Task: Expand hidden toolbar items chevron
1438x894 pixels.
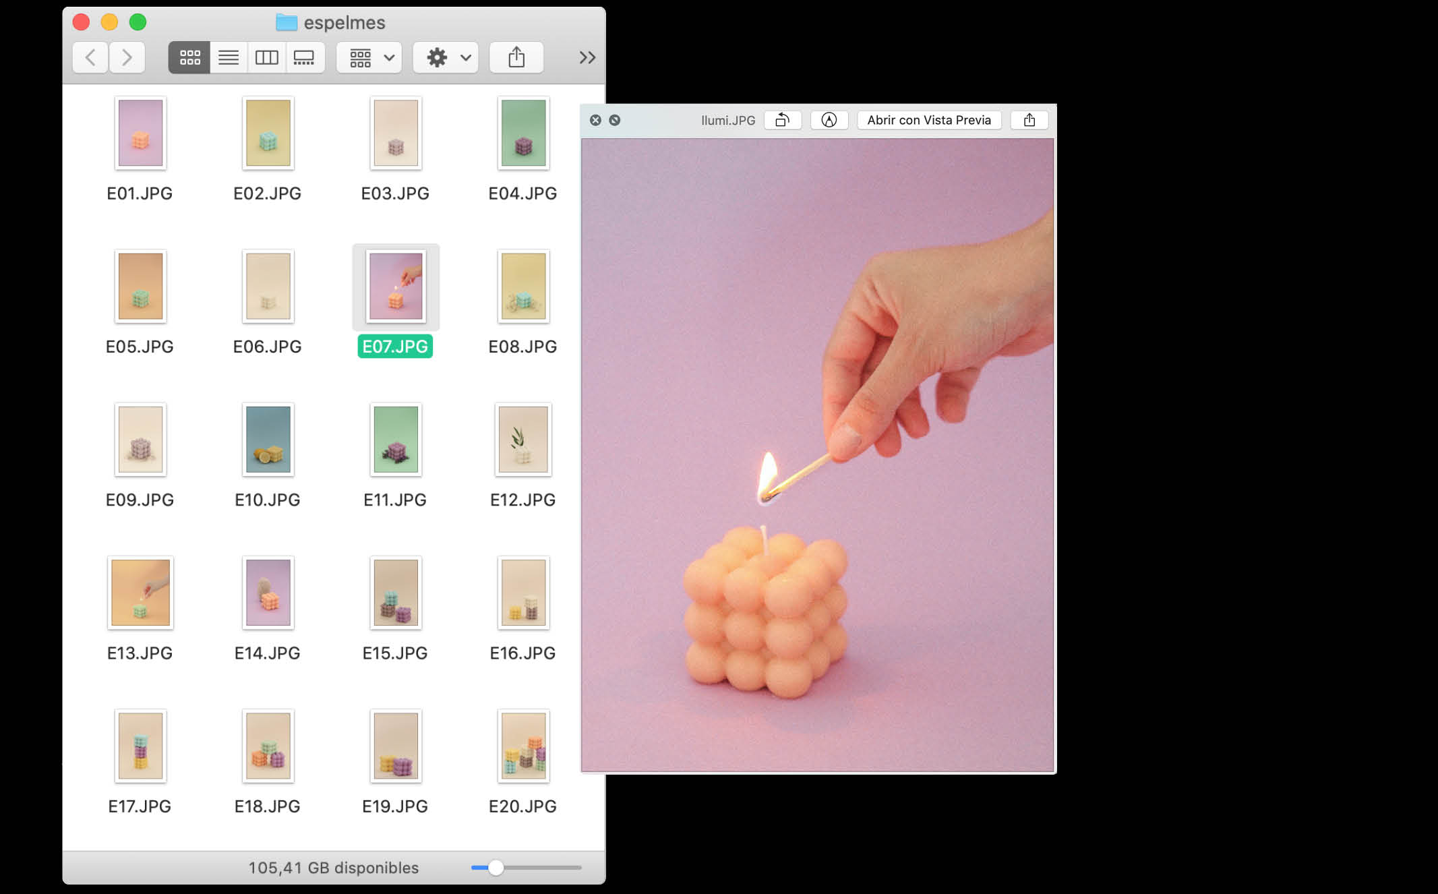Action: pos(587,58)
